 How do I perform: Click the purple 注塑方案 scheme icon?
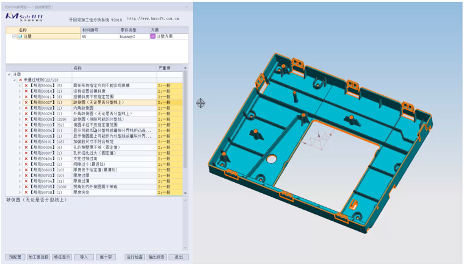pos(153,37)
